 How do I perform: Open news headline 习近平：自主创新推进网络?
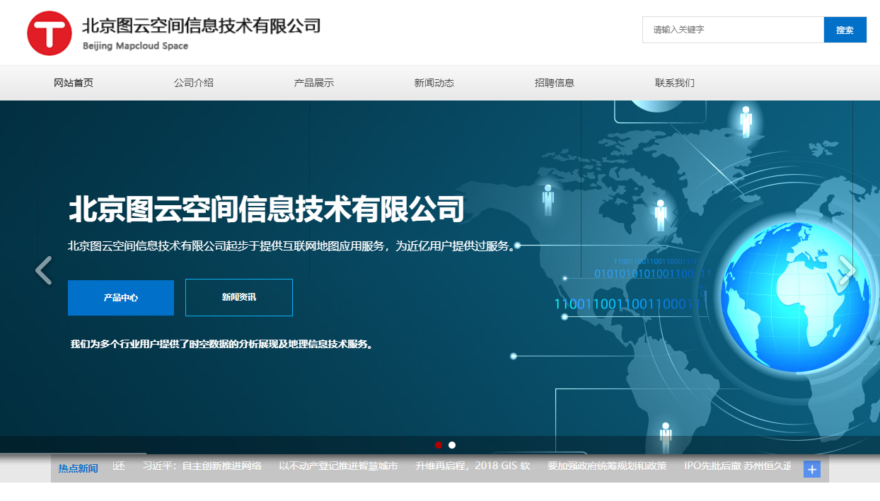tap(202, 466)
